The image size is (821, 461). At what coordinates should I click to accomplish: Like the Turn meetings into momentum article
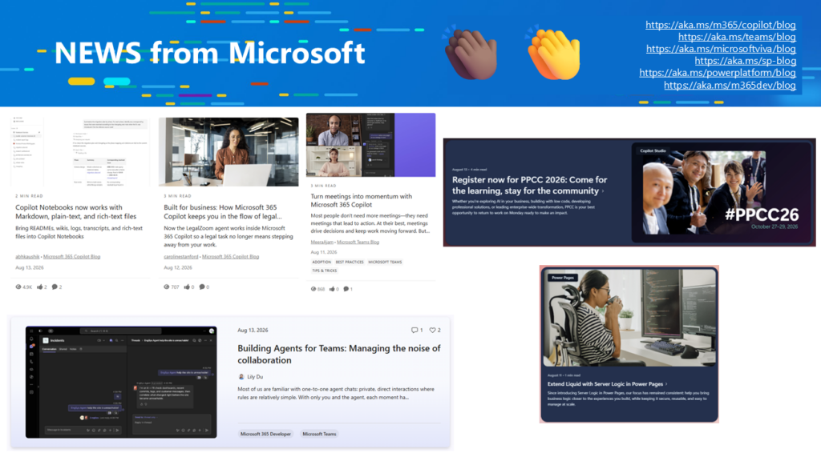pyautogui.click(x=332, y=289)
